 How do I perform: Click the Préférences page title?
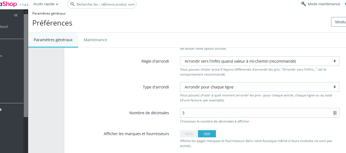52,23
